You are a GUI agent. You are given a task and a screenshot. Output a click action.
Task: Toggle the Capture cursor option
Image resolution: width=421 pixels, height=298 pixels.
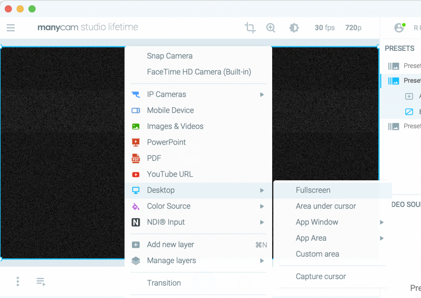(321, 277)
